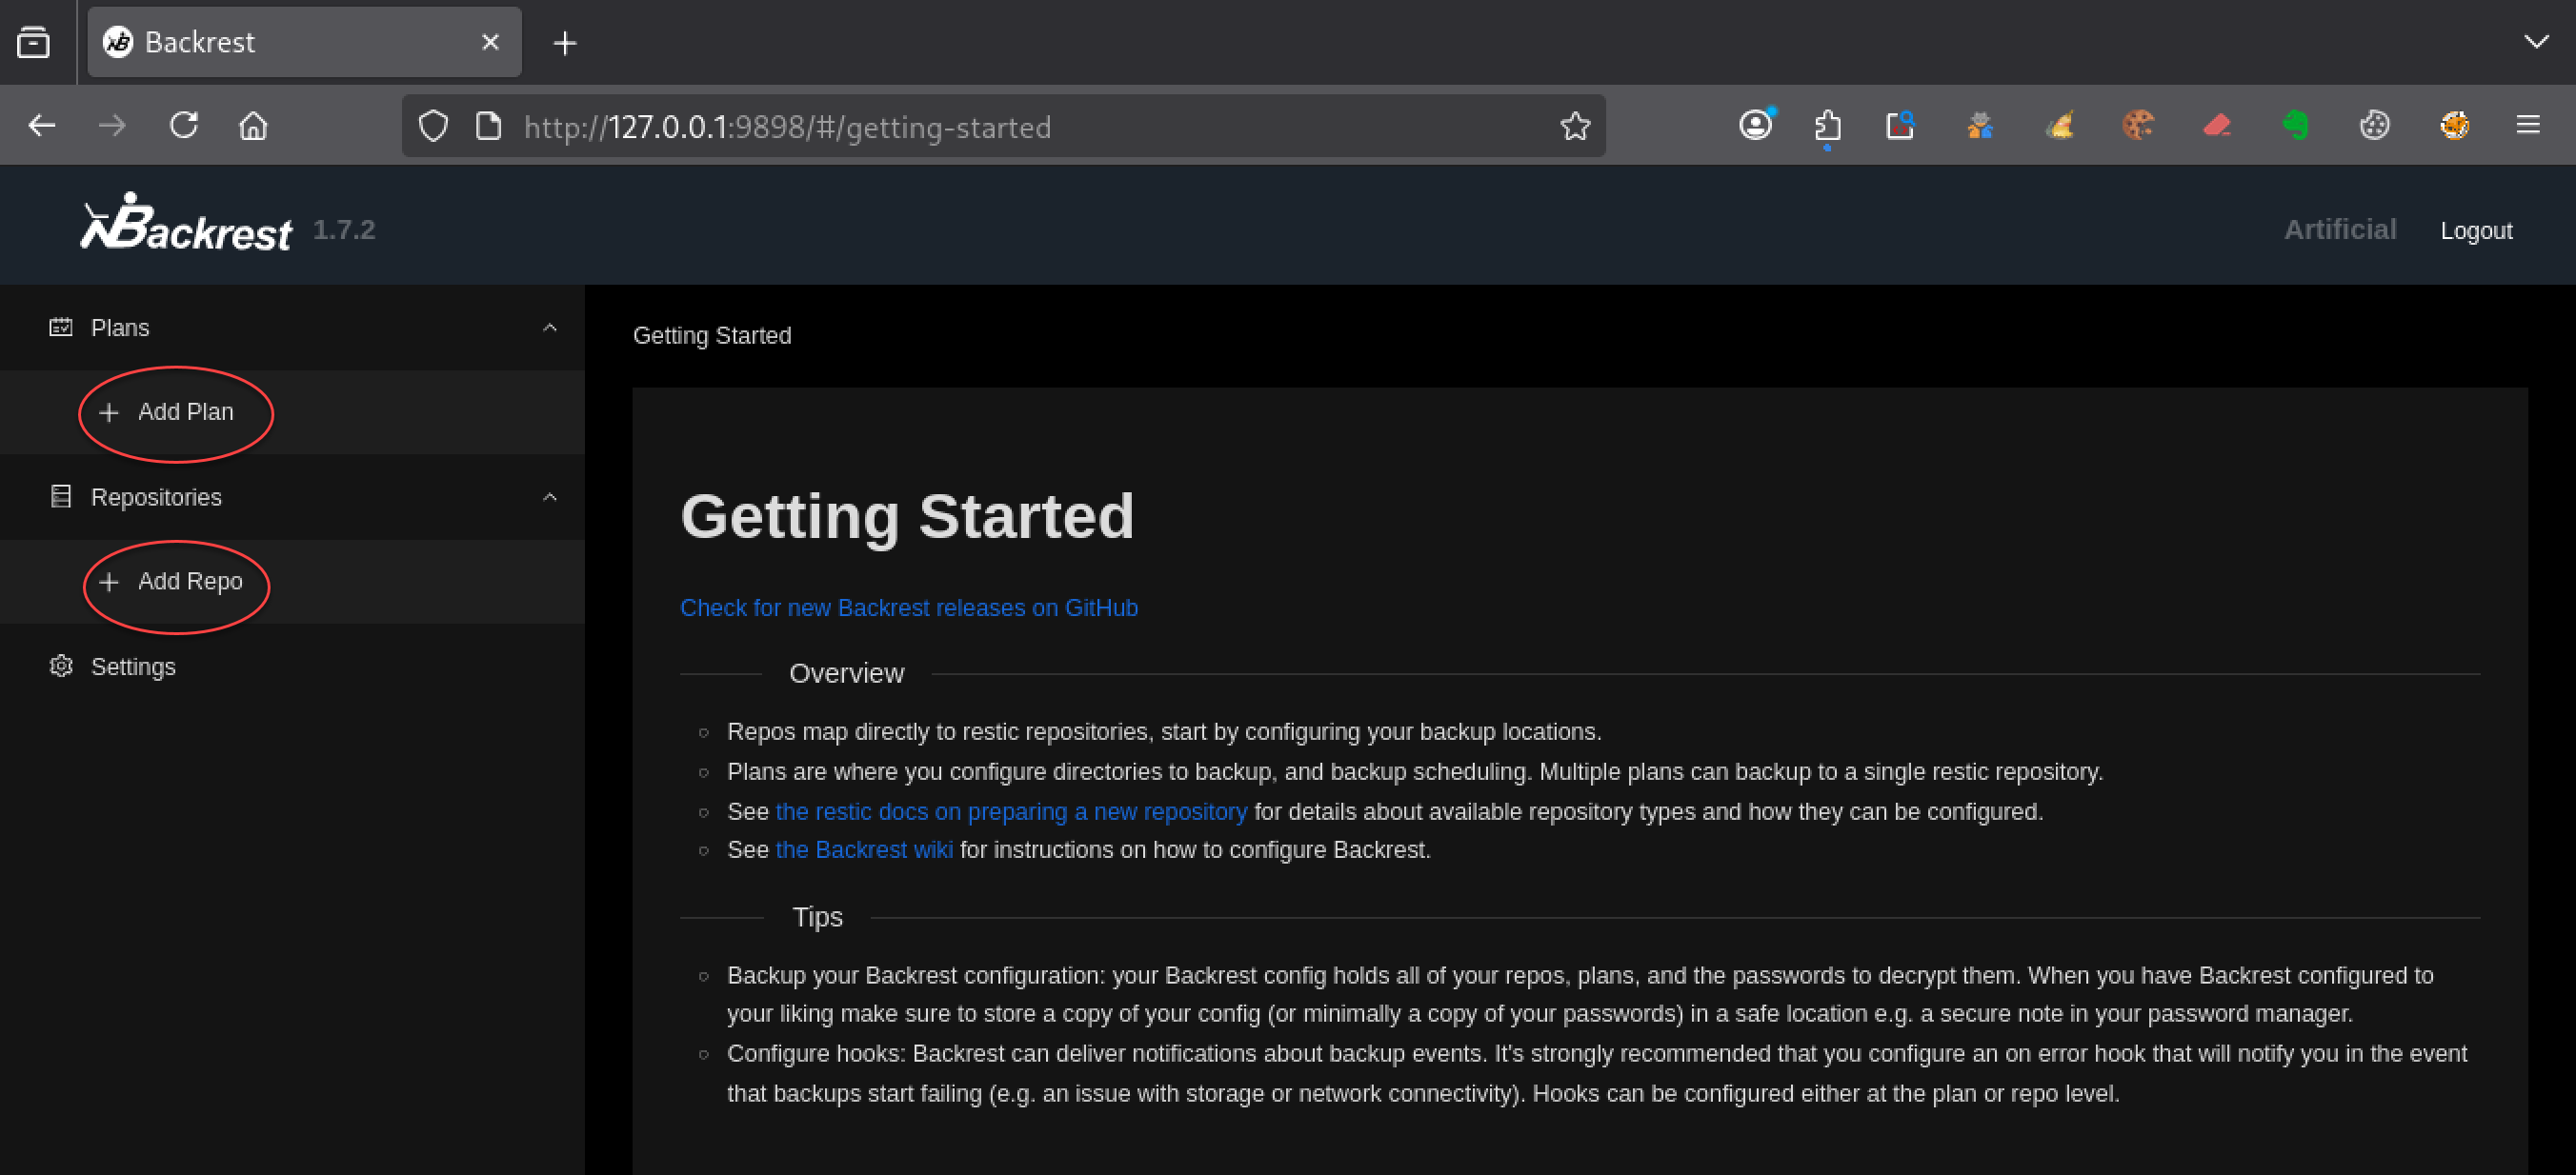Open the Plans calendar icon
The width and height of the screenshot is (2576, 1175).
click(61, 328)
